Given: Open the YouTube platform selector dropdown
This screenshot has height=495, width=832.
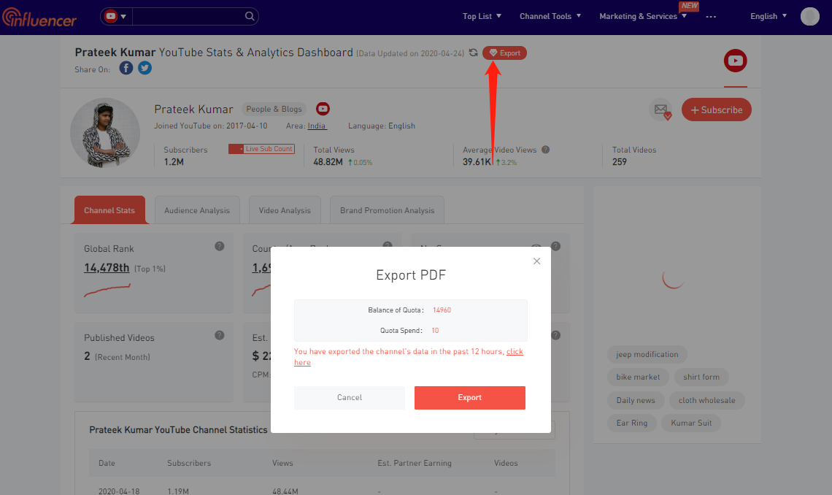Looking at the screenshot, I should tap(115, 17).
